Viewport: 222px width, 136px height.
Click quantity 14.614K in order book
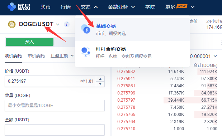click(x=176, y=72)
